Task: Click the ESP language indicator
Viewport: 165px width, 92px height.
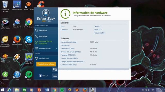Action: point(153,90)
